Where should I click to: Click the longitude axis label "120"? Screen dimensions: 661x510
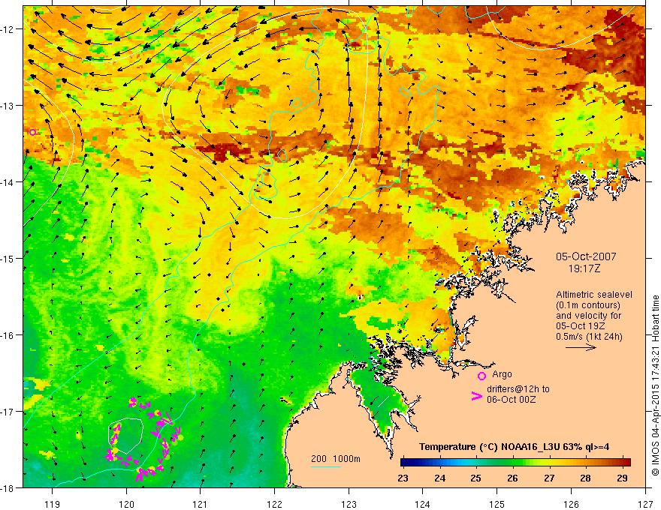pyautogui.click(x=126, y=504)
